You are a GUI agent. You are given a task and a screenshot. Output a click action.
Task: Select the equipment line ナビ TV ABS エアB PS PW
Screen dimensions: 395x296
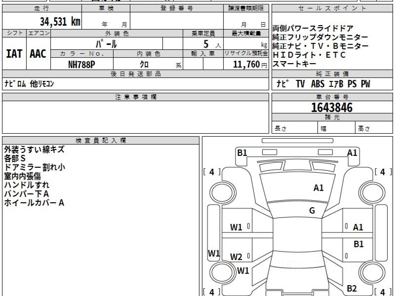tap(323, 84)
